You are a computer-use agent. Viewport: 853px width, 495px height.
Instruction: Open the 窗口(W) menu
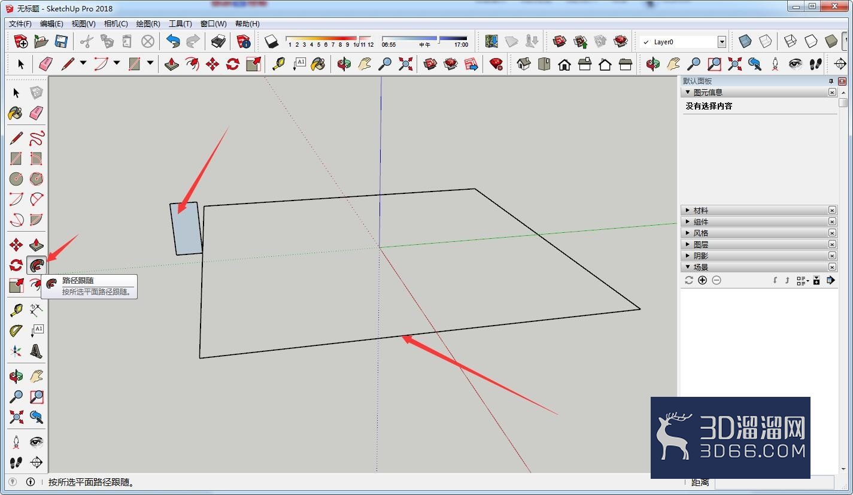coord(213,24)
